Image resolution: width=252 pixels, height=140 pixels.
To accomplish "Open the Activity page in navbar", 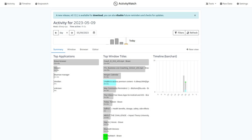I will point(10,4).
